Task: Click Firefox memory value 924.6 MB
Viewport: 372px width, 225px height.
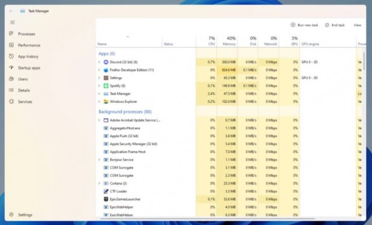Action: [x=229, y=70]
